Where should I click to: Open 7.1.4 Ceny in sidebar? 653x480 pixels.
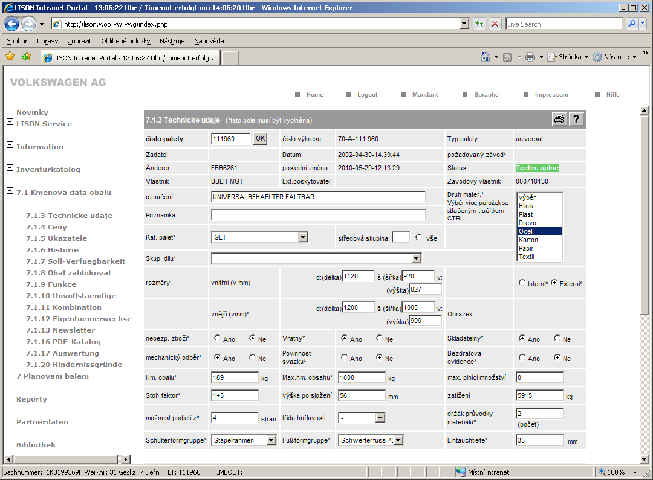pos(47,227)
